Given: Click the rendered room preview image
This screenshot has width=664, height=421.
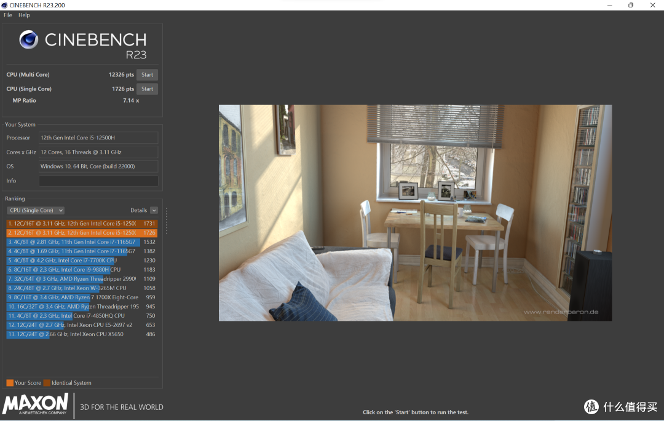Looking at the screenshot, I should point(415,213).
